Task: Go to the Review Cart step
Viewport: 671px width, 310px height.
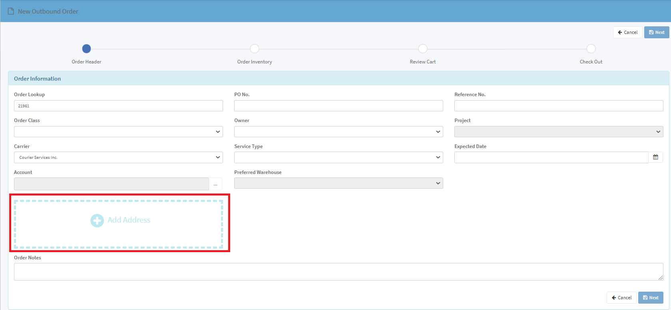Action: tap(423, 49)
